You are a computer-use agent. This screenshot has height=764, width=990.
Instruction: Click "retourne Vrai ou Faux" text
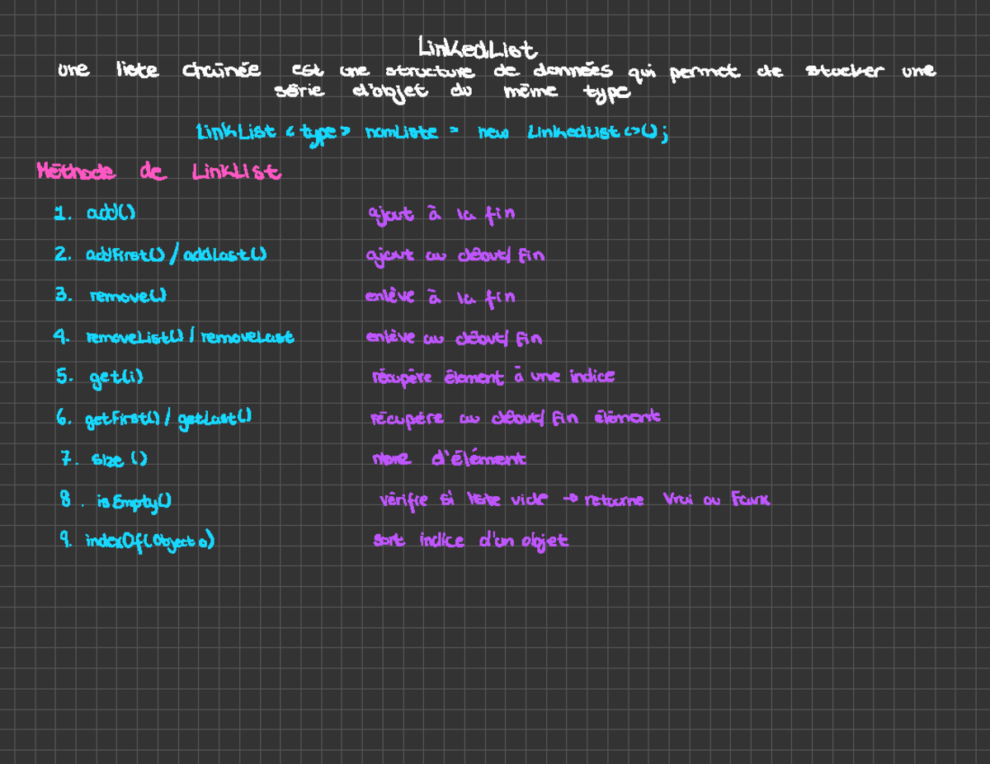[676, 499]
